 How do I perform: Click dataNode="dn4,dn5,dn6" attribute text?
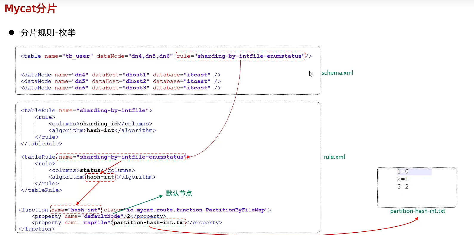click(135, 56)
